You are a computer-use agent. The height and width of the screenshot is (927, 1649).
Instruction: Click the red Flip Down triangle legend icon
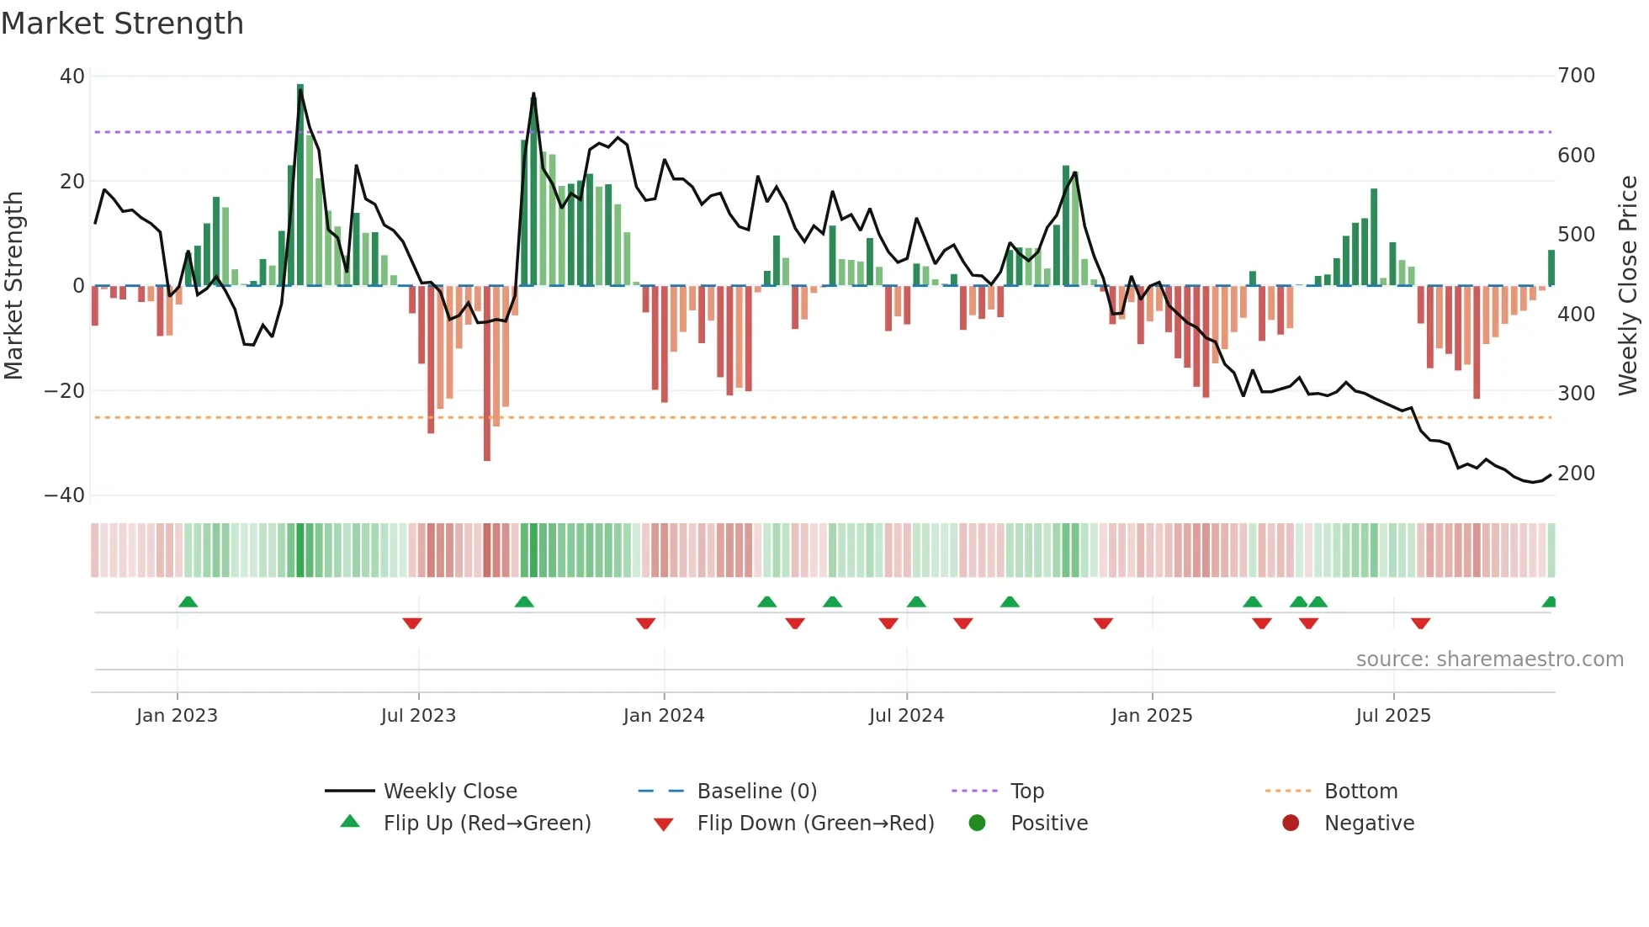tap(663, 824)
